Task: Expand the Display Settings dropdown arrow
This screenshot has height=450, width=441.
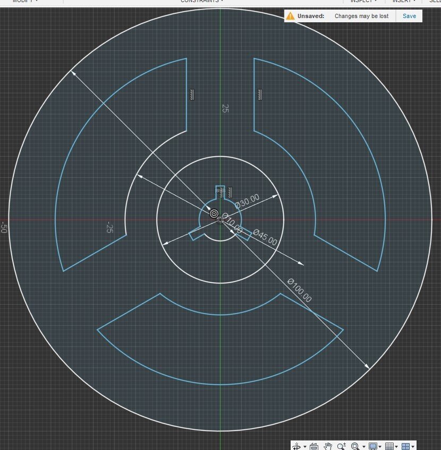Action: [380, 447]
